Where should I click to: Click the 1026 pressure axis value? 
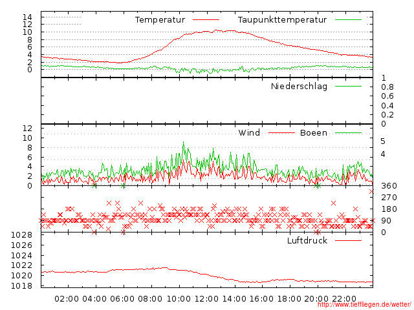21,245
